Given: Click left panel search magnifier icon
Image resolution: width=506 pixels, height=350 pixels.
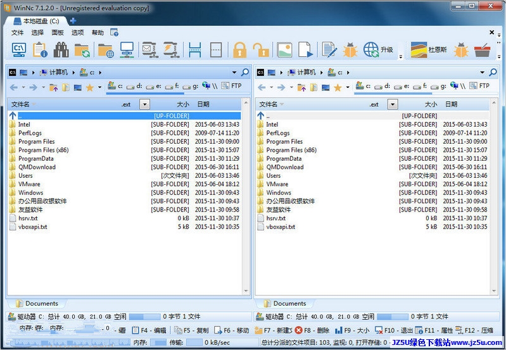Looking at the screenshot, I should (x=245, y=72).
